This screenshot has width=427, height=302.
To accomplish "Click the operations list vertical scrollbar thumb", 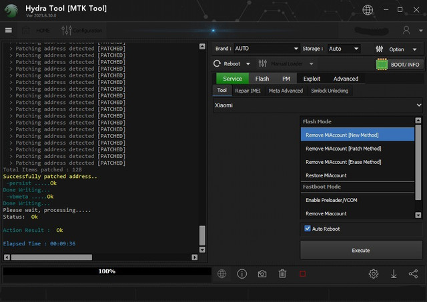I will coord(418,162).
